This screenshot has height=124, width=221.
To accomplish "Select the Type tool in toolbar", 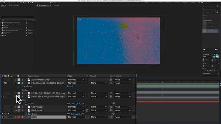I will coord(26,3).
